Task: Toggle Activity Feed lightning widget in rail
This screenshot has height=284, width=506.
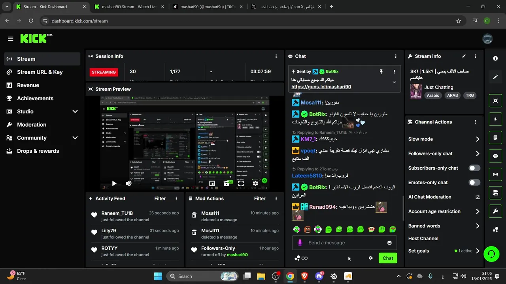Action: click(495, 119)
